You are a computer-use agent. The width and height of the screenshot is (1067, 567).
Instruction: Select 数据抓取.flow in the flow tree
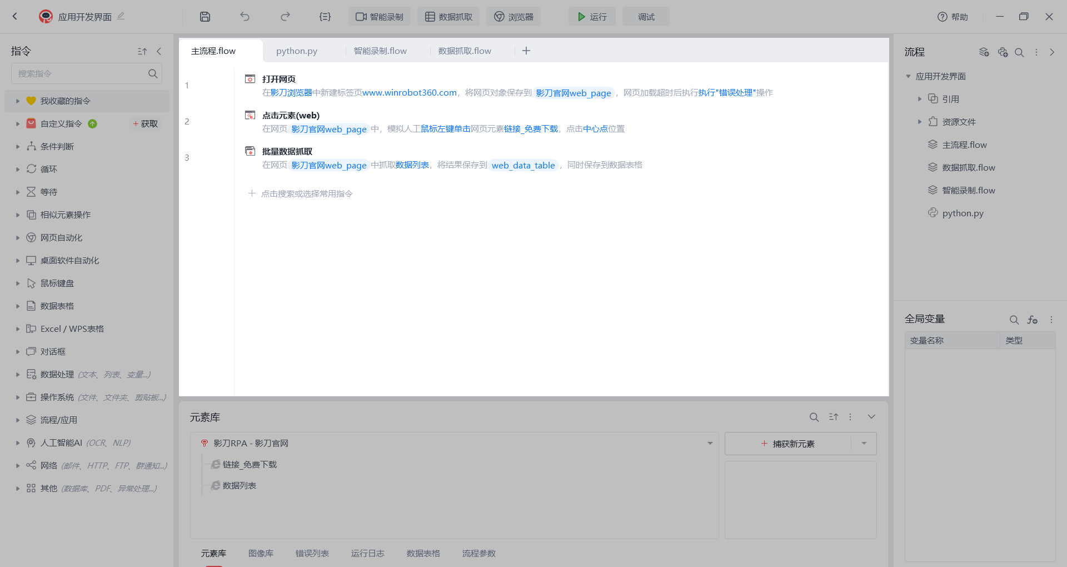[968, 167]
